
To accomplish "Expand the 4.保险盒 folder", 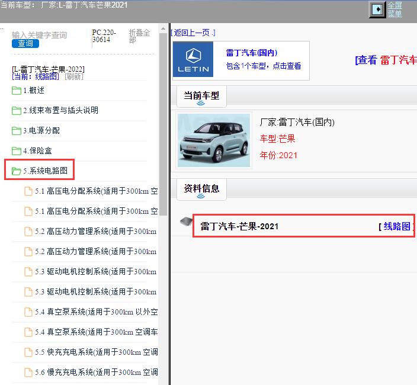I will click(37, 151).
